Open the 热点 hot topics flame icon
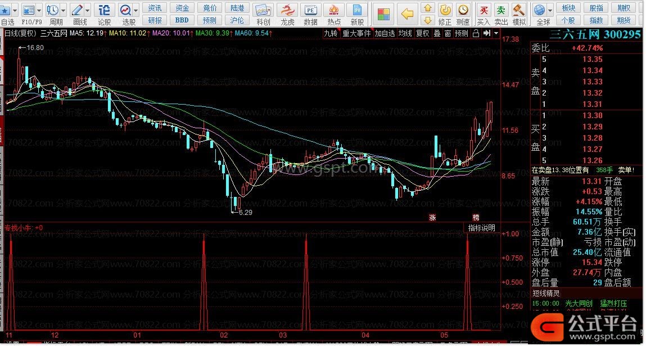Image resolution: width=646 pixels, height=346 pixels. pyautogui.click(x=334, y=10)
